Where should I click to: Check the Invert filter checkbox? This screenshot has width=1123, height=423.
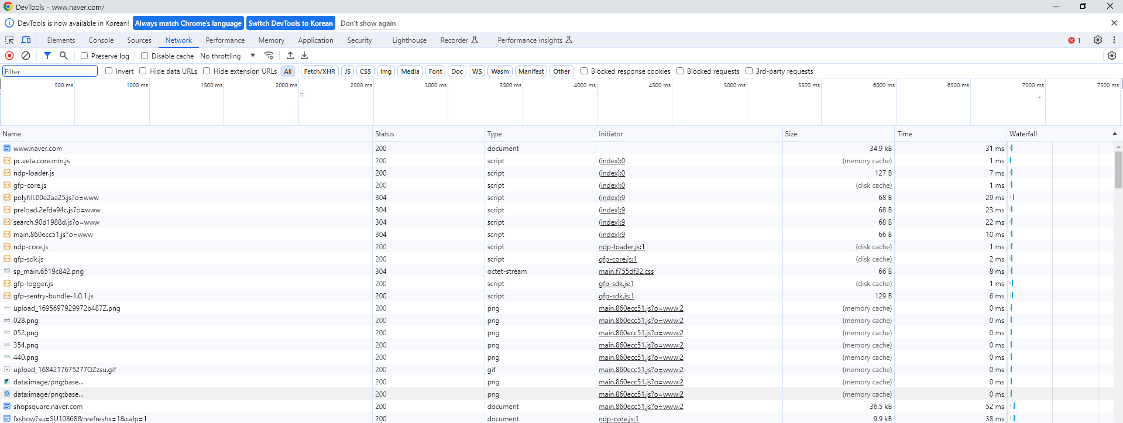(x=109, y=71)
